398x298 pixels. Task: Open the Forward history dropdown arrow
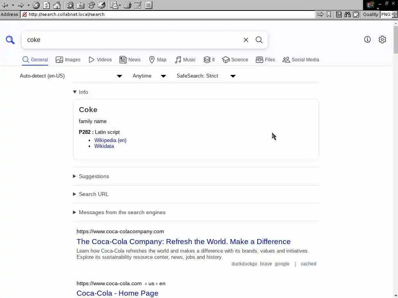28,5
